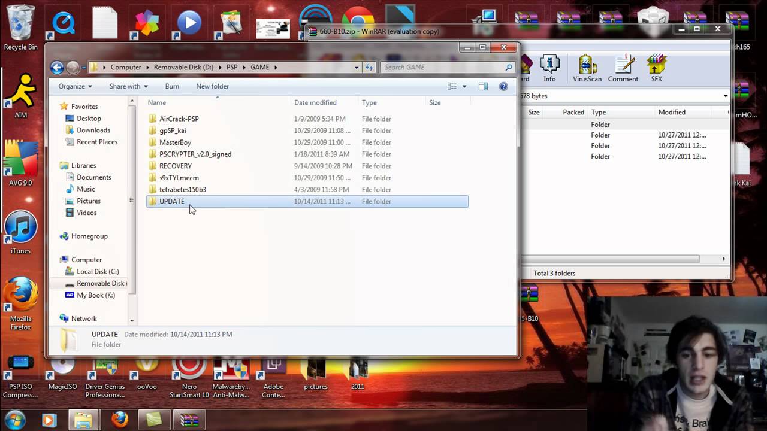
Task: Open AVG 9.0 desktop shortcut
Action: point(20,163)
